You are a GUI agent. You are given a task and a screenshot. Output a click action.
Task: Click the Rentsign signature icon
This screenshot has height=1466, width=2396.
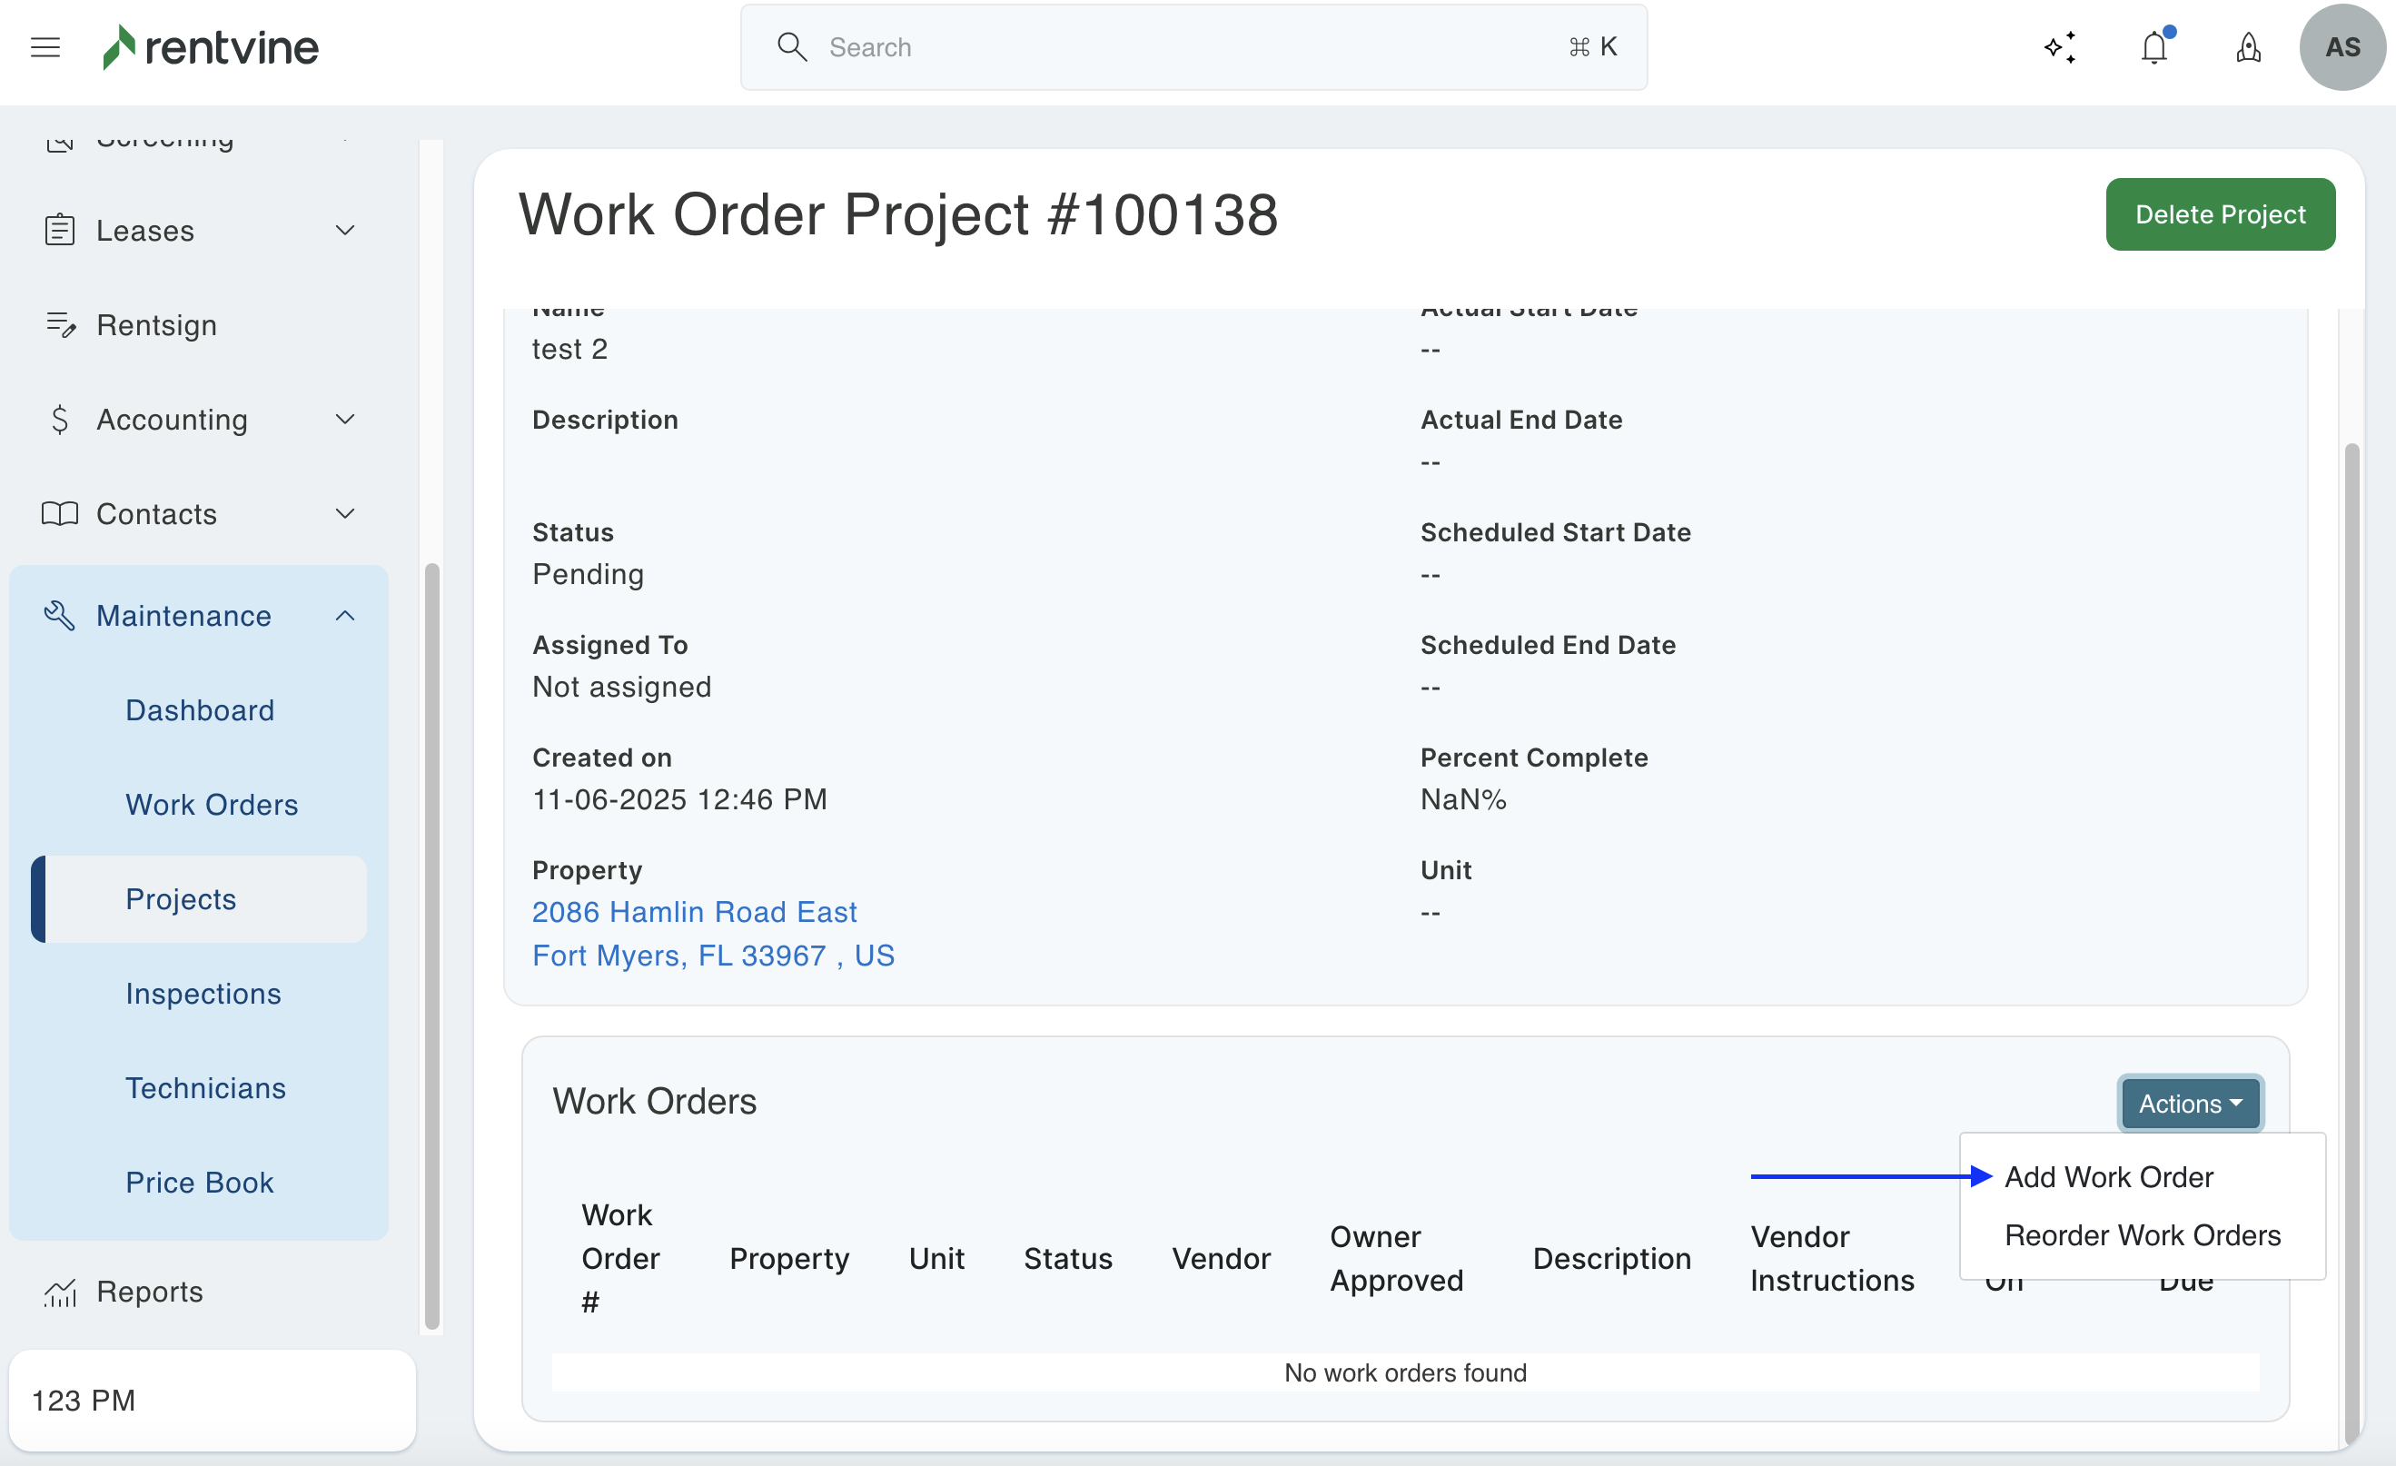click(60, 324)
